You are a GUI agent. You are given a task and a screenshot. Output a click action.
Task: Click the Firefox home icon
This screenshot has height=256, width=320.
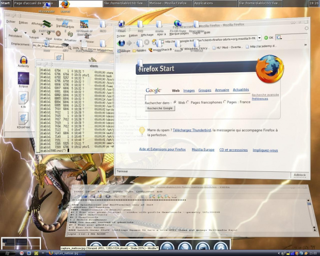[154, 42]
